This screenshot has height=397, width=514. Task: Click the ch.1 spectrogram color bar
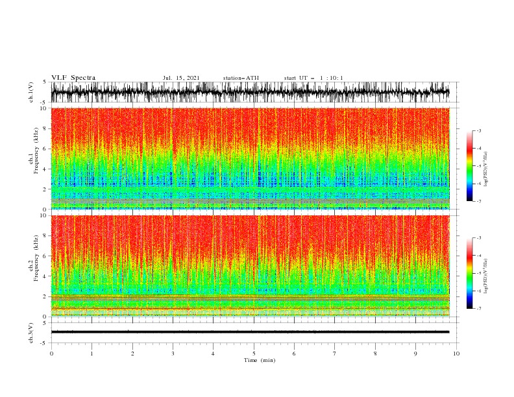[469, 166]
